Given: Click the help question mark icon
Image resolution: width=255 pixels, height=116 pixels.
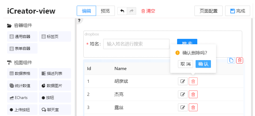Looking at the screenshot, I should [79, 20].
